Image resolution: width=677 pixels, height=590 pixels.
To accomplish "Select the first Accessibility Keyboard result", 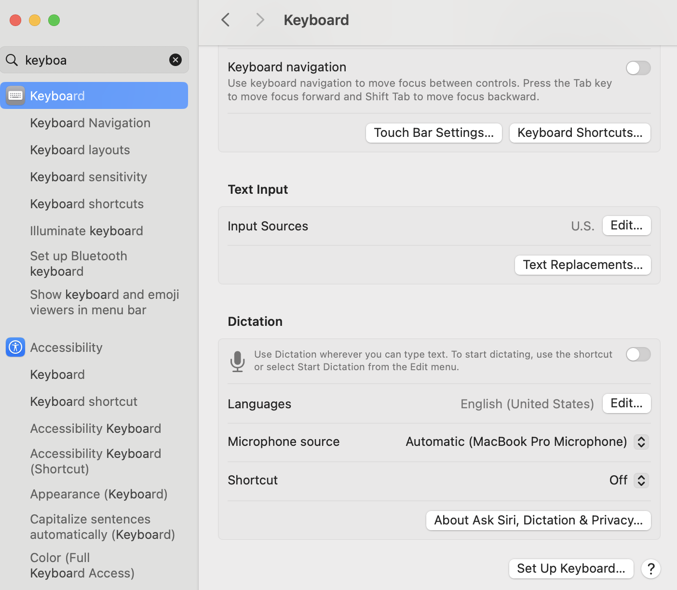I will pyautogui.click(x=95, y=429).
